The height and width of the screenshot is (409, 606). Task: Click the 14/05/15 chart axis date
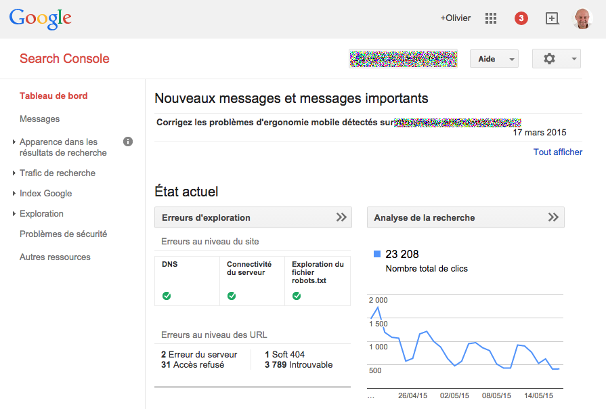[538, 395]
